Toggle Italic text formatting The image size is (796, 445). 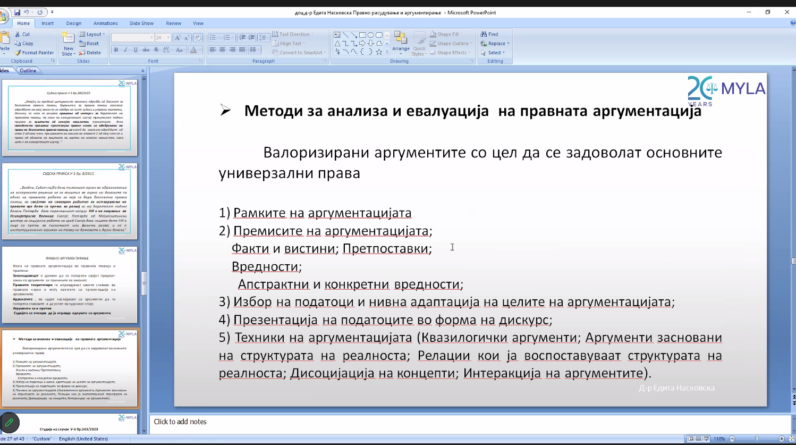pos(125,49)
